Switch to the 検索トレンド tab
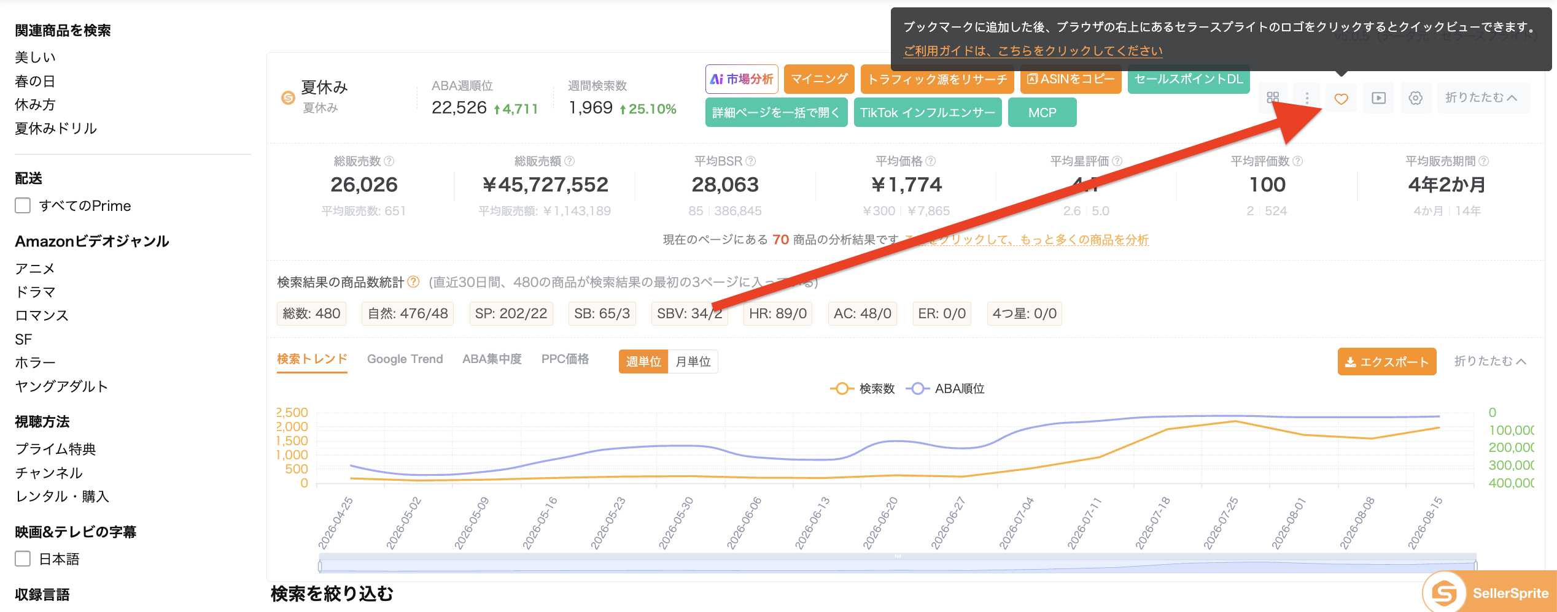 tap(312, 359)
